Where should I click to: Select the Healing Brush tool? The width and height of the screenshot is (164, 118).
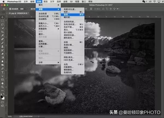[2, 39]
